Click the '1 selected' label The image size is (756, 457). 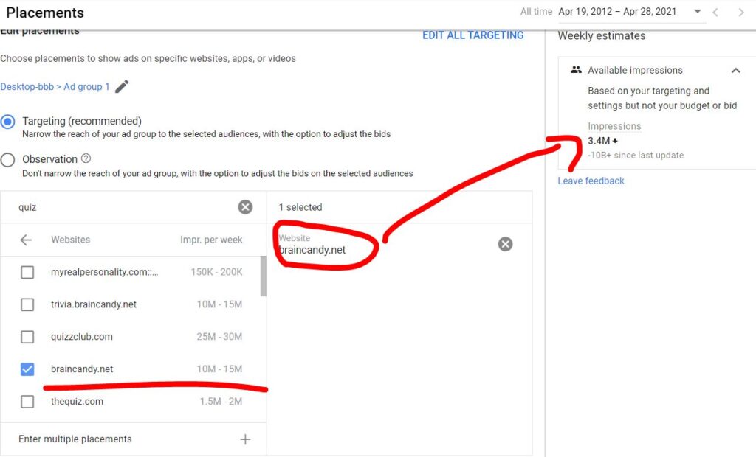pos(300,207)
